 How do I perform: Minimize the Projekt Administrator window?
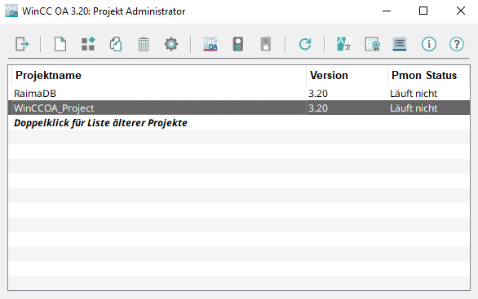(387, 11)
